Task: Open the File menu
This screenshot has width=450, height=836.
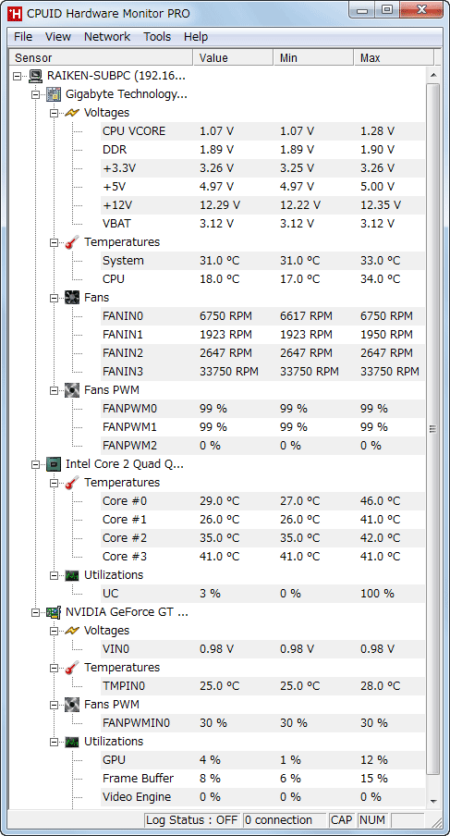Action: [x=23, y=37]
